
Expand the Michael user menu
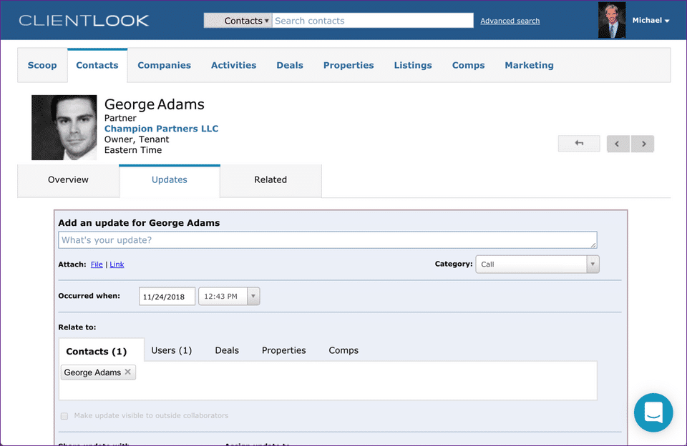pyautogui.click(x=651, y=20)
